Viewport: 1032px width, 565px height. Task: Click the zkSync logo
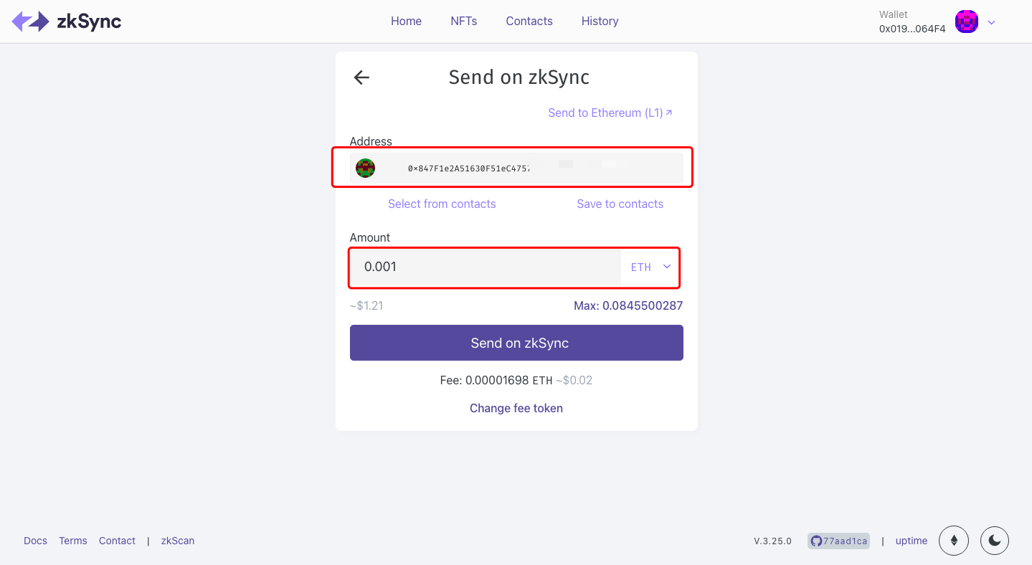67,22
